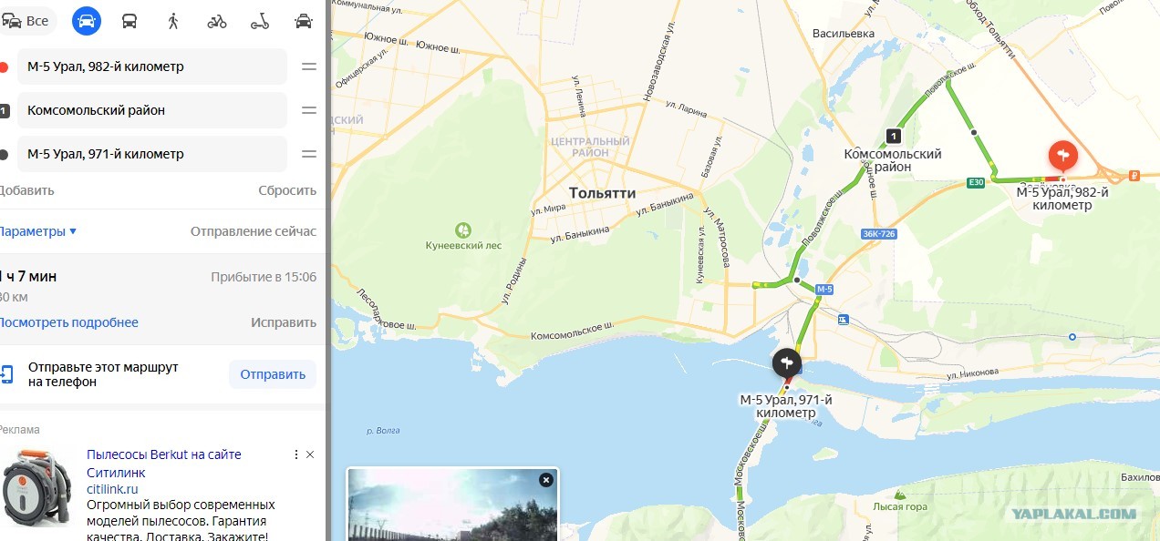
Task: Open Посмотреть подробнее route details
Action: click(68, 322)
